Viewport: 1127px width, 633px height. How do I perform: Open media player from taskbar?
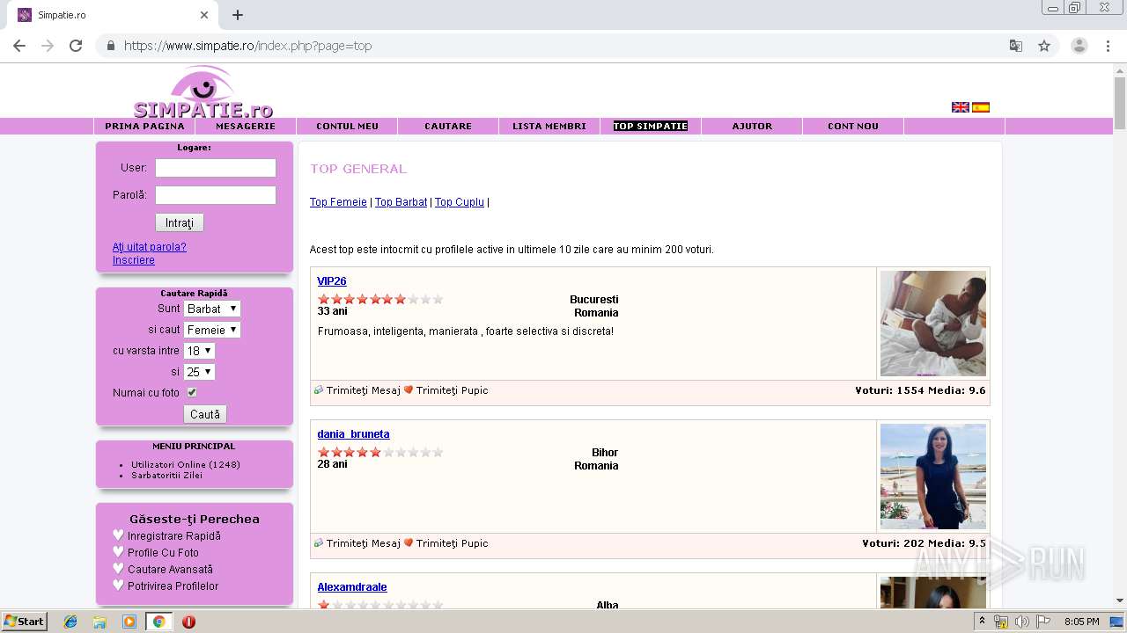click(x=129, y=622)
